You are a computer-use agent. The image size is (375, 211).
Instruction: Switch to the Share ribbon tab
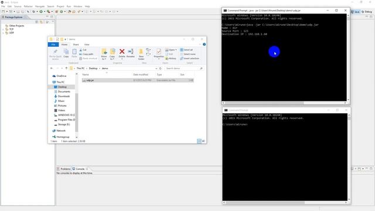(76, 45)
